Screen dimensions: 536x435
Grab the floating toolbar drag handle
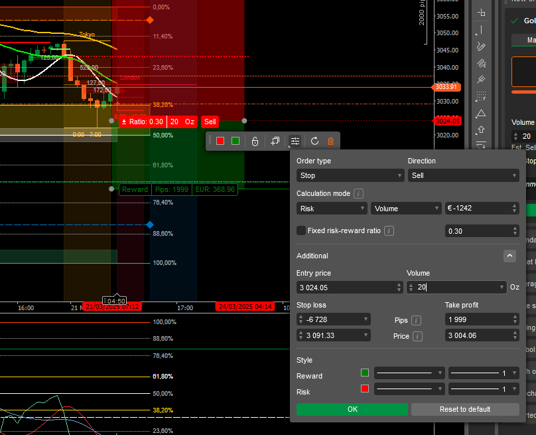tap(210, 141)
